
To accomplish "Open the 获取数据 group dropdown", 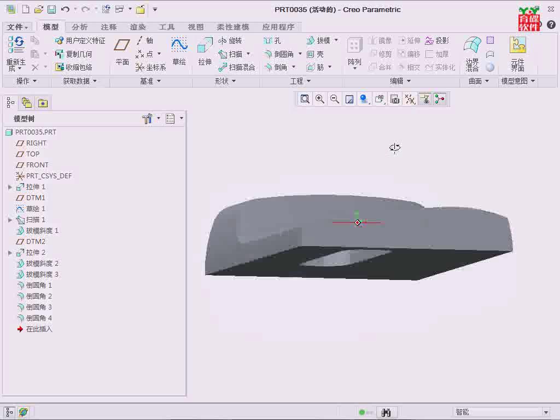I will 80,81.
